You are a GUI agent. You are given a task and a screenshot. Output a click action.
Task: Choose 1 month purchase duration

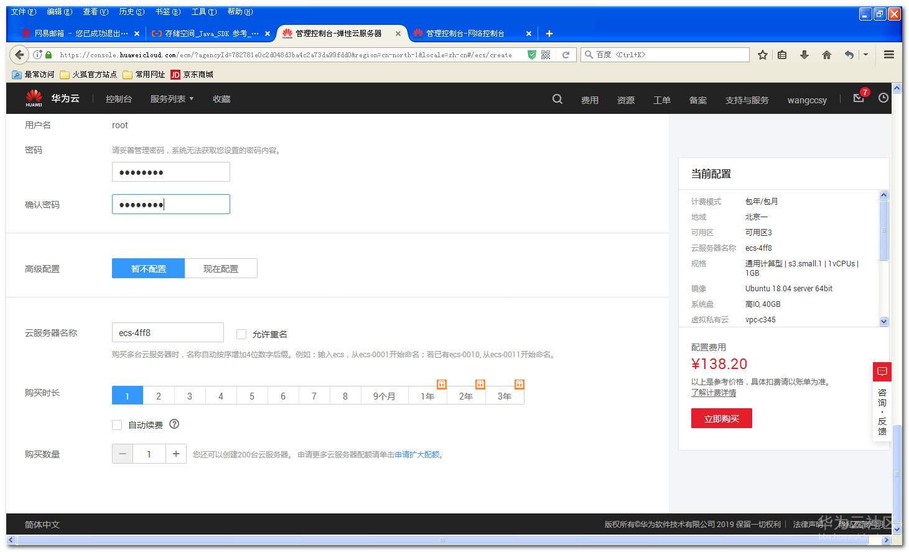pos(128,396)
